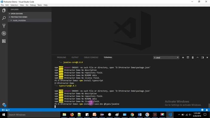Image resolution: width=210 pixels, height=118 pixels.
Task: Click the terminal vertical scrollbar
Action: [209, 106]
